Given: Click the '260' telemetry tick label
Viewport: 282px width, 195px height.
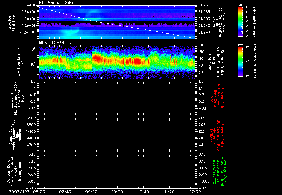Looking at the screenshot, I should [201, 118].
